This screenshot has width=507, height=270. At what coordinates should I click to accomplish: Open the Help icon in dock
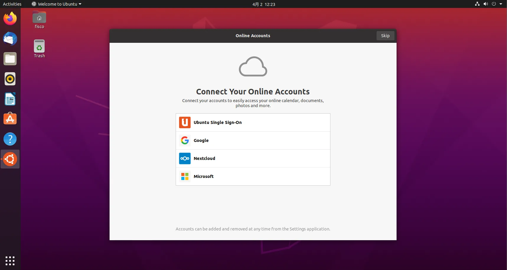[x=10, y=139]
